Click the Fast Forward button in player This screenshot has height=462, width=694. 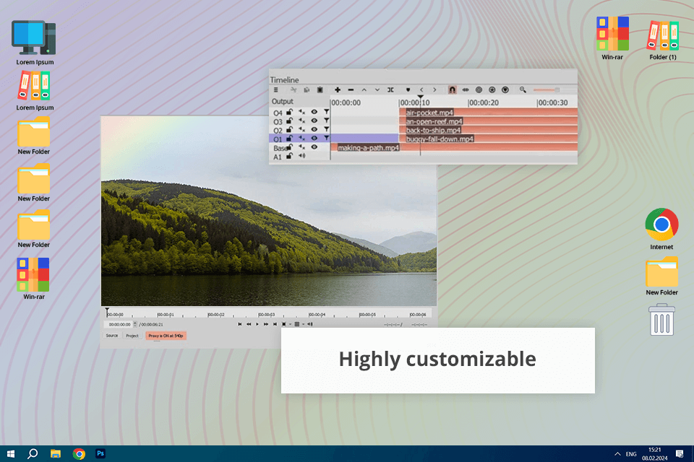[x=266, y=325]
